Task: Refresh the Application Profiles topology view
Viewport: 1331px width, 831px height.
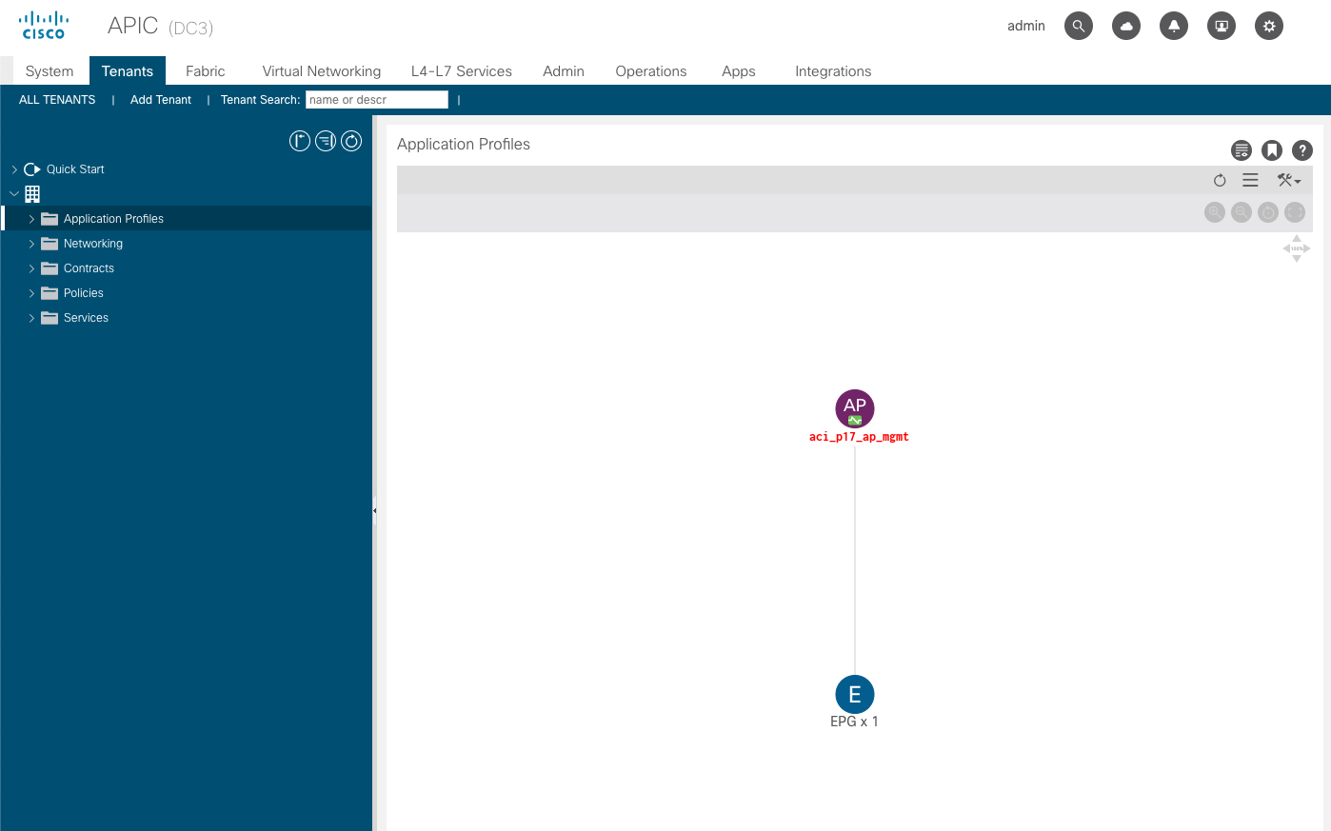Action: pyautogui.click(x=1220, y=181)
